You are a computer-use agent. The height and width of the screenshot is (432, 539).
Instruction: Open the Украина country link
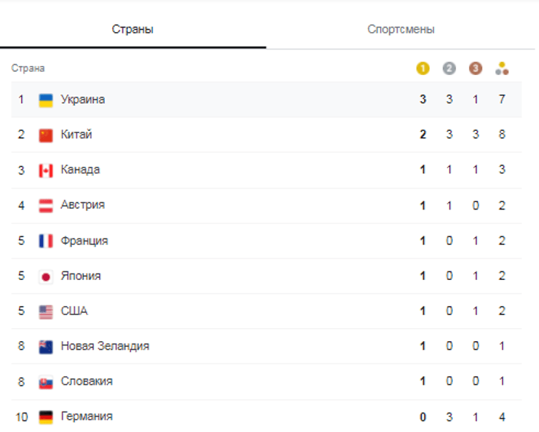coord(82,100)
